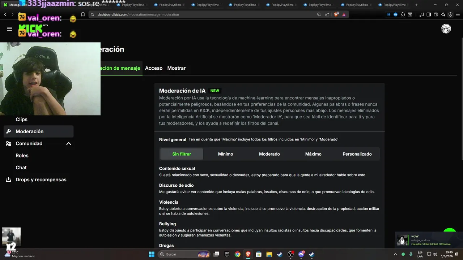Open the Discord woW activity notification
463x260 pixels.
429,240
